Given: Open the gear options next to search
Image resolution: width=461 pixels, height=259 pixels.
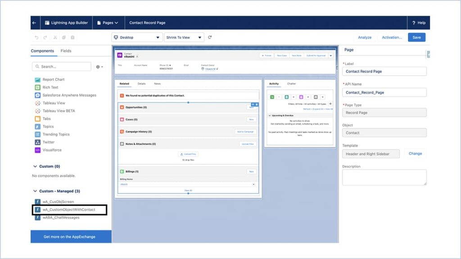Looking at the screenshot, I should 99,67.
